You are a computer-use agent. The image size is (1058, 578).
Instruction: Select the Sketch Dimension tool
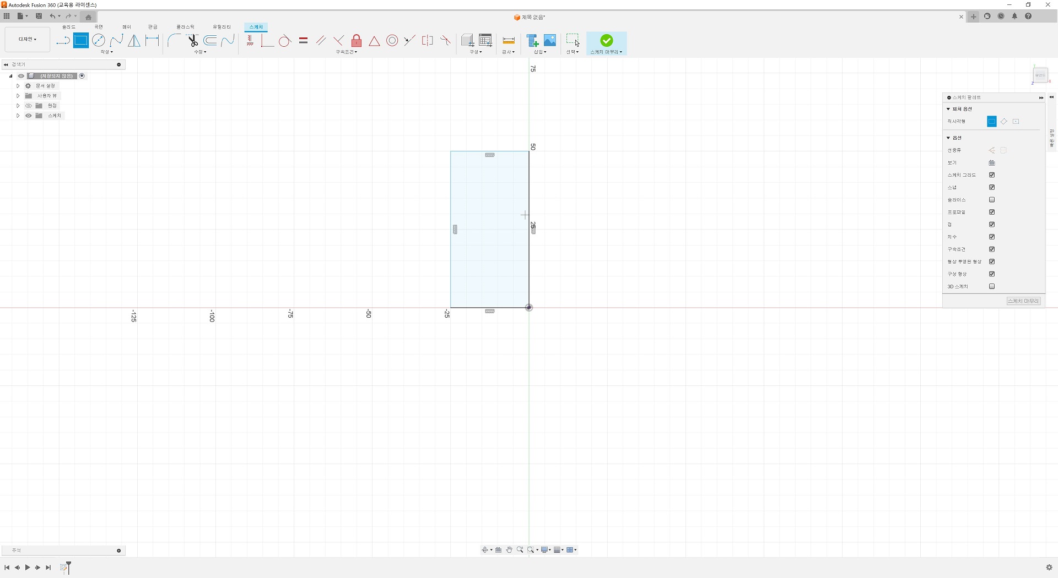152,41
